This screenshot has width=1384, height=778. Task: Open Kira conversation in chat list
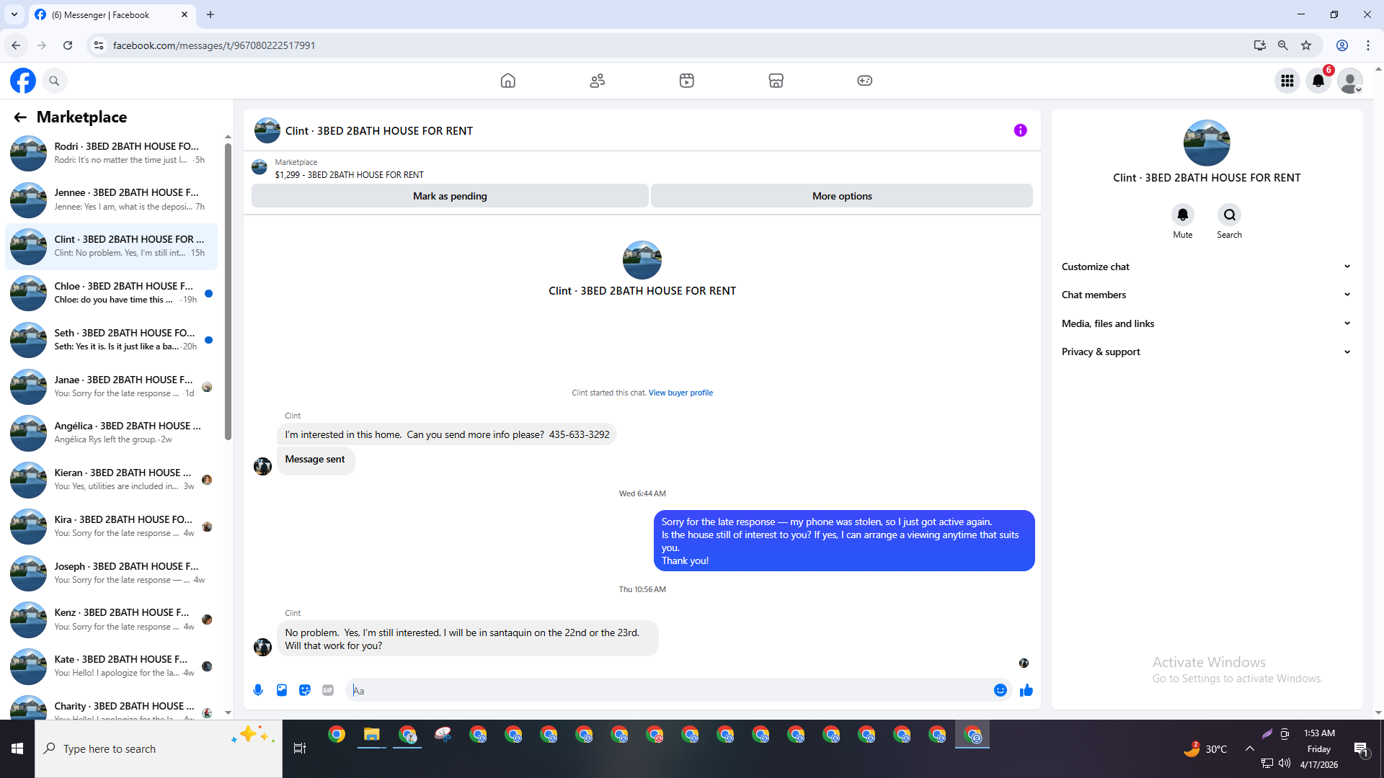112,527
